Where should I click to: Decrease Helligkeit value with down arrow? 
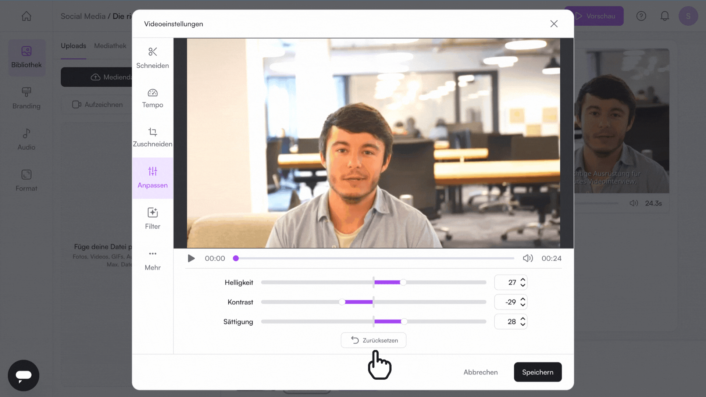[x=523, y=285]
